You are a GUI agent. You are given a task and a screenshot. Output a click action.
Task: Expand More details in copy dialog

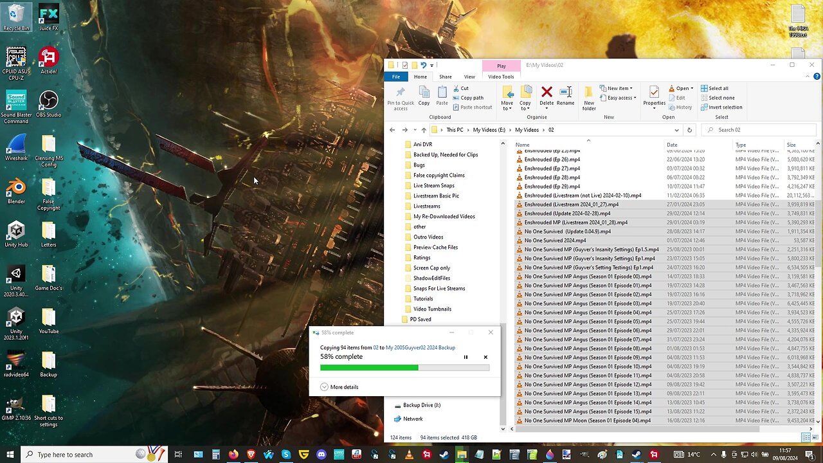coord(339,387)
